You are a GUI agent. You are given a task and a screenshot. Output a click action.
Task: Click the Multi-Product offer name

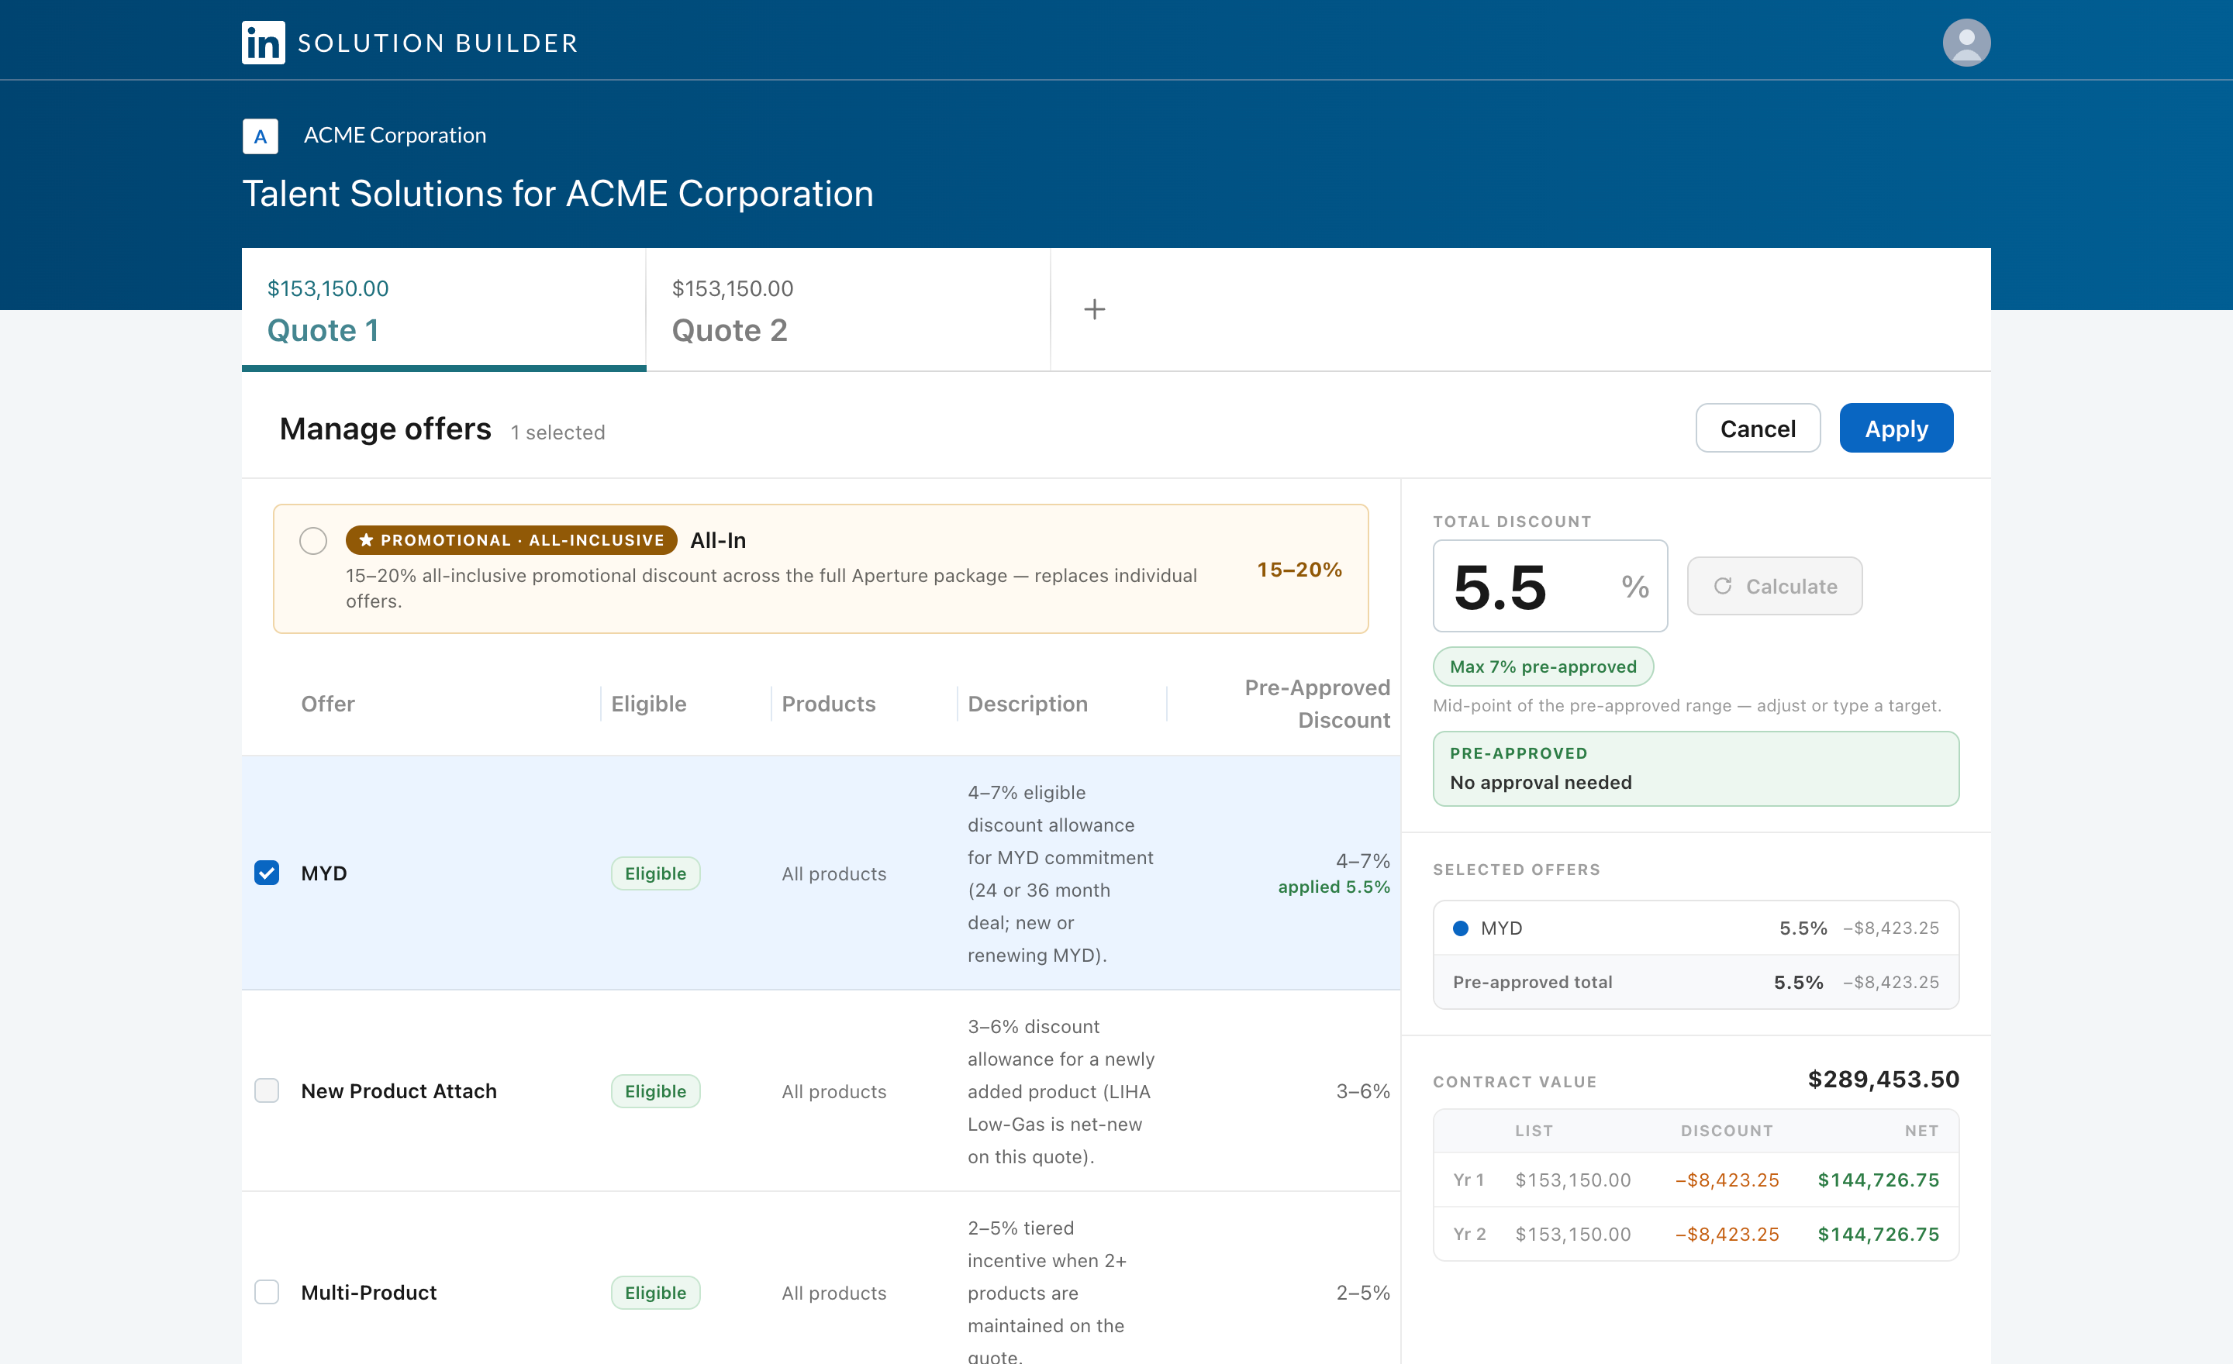(x=369, y=1292)
